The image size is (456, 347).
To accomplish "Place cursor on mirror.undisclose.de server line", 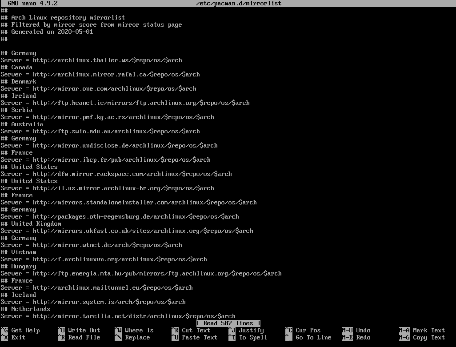I will [109, 146].
